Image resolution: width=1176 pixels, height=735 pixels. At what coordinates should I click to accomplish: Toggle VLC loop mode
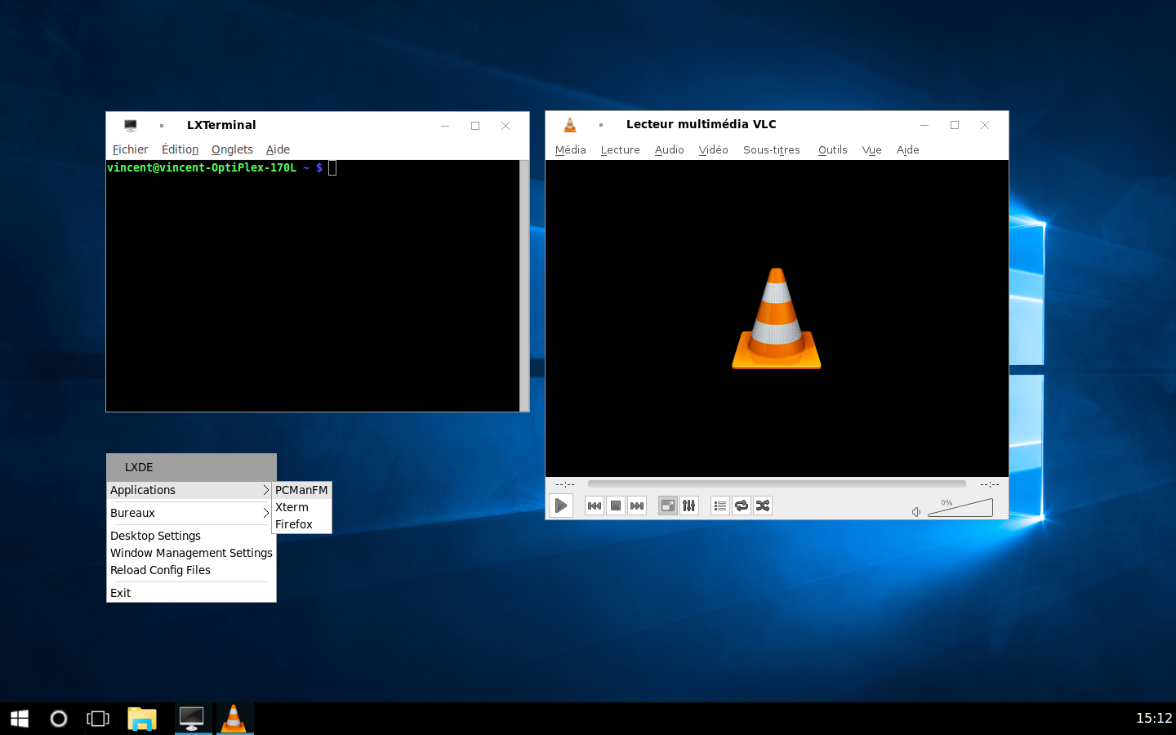742,506
